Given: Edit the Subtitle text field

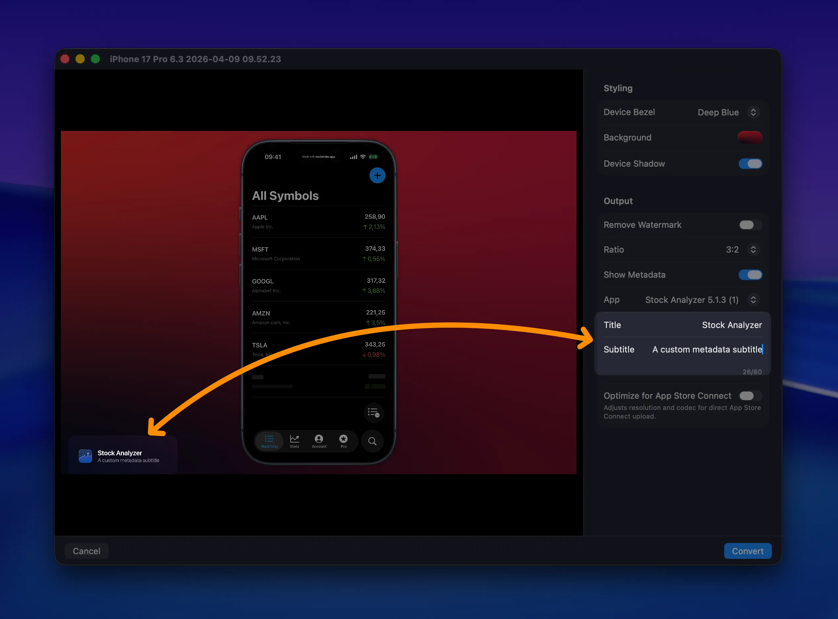Looking at the screenshot, I should click(x=707, y=349).
